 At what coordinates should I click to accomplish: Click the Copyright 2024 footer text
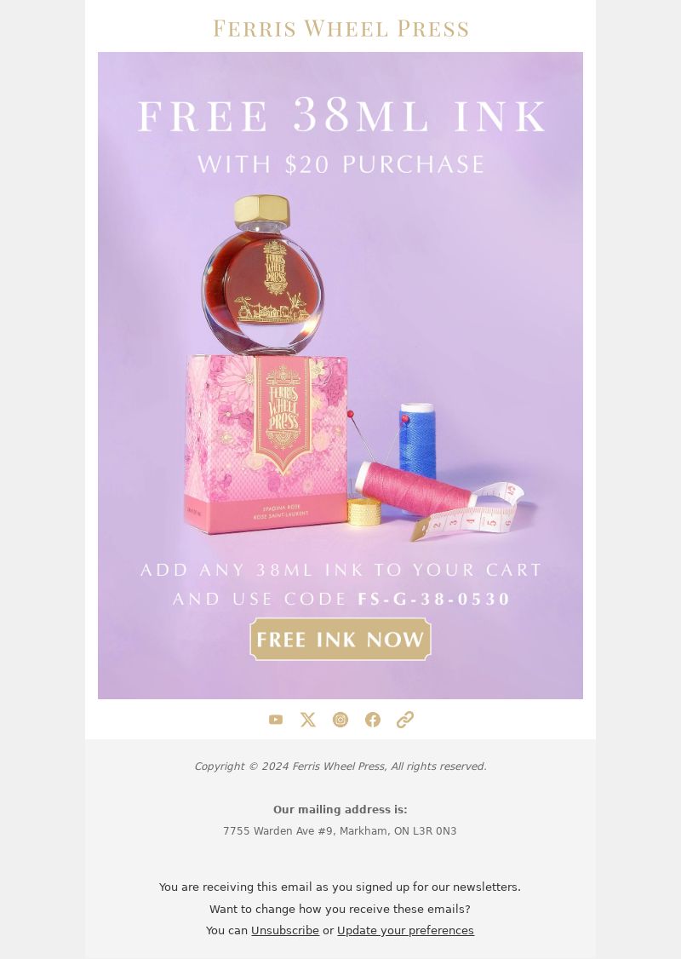(340, 767)
